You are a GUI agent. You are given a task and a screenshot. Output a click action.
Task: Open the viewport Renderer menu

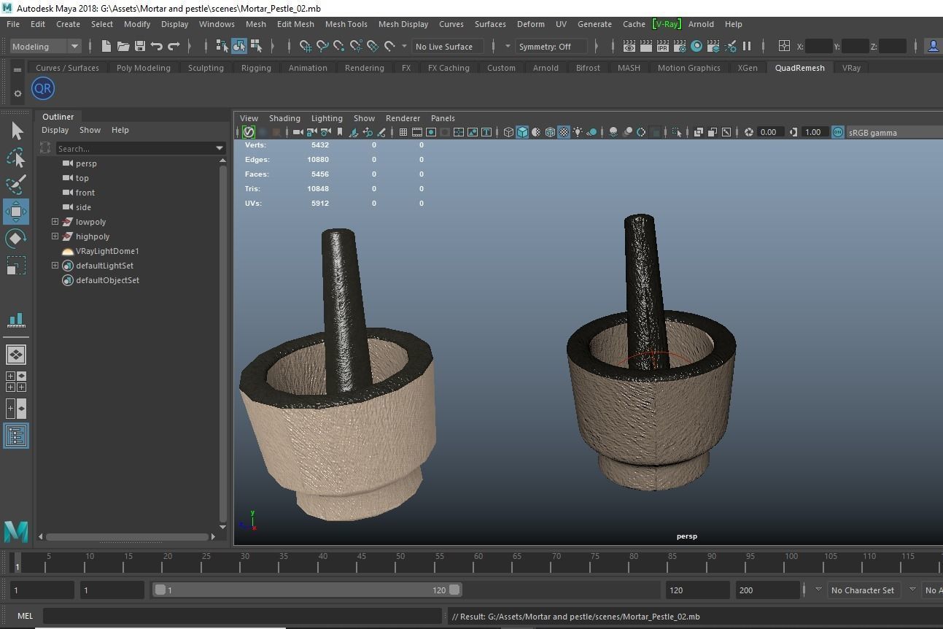point(403,118)
